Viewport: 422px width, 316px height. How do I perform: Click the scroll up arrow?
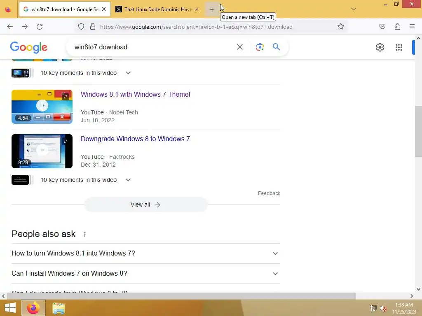pos(418,38)
